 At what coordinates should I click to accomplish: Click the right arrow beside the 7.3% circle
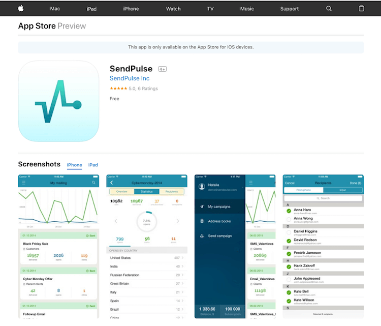[x=178, y=221]
